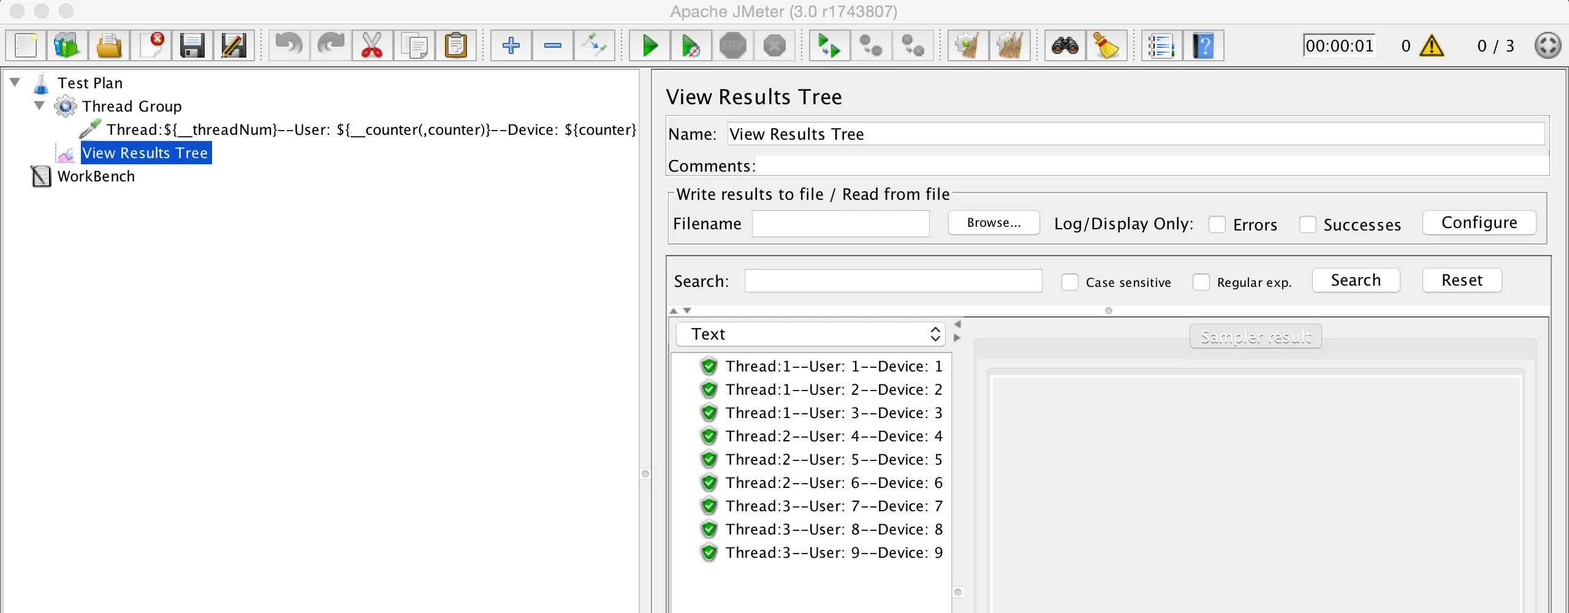Click the Search button
Image resolution: width=1569 pixels, height=613 pixels.
coord(1356,280)
